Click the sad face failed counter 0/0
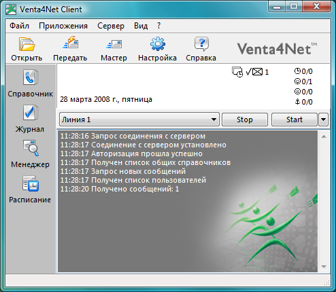The width and height of the screenshot is (336, 292). click(x=303, y=92)
